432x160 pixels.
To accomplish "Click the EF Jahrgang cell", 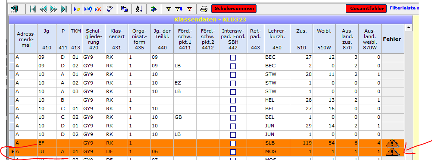I will [x=47, y=143].
